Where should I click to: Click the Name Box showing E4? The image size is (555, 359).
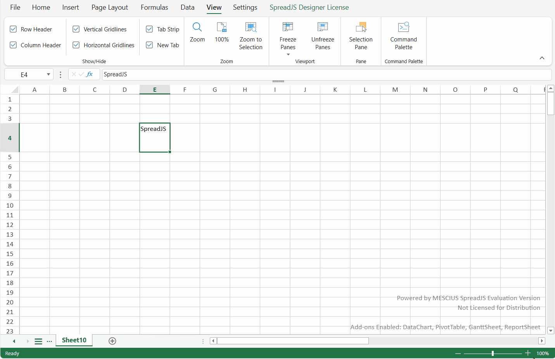tap(24, 74)
